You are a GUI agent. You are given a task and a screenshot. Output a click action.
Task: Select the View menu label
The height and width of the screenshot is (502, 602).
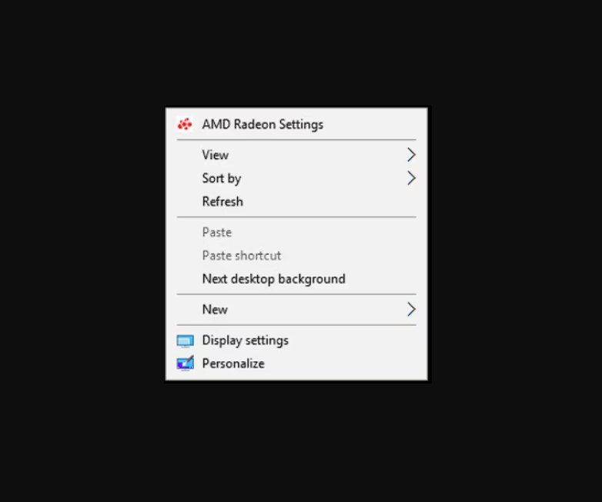click(216, 155)
